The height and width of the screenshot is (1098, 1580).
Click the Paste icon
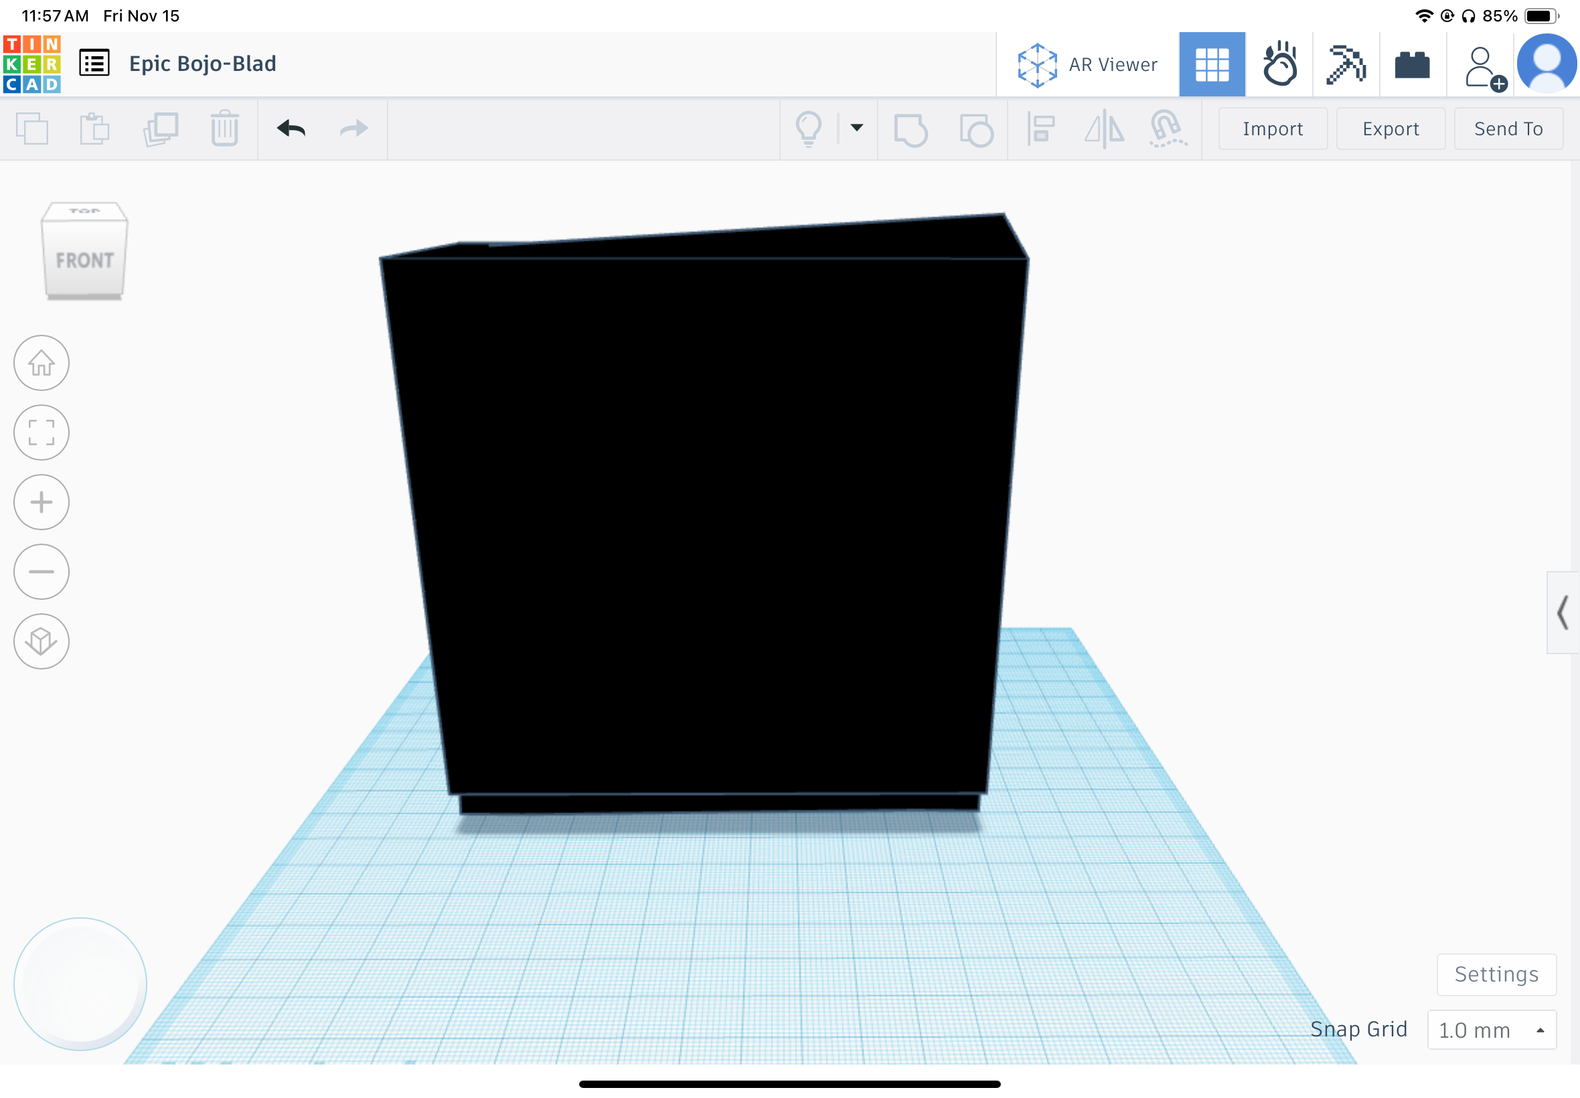(x=94, y=129)
